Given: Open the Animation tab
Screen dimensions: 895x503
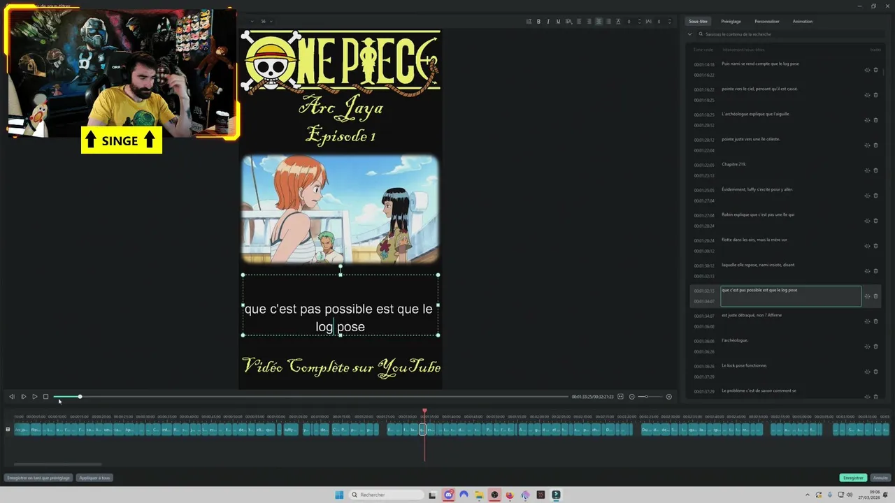Looking at the screenshot, I should [x=803, y=22].
